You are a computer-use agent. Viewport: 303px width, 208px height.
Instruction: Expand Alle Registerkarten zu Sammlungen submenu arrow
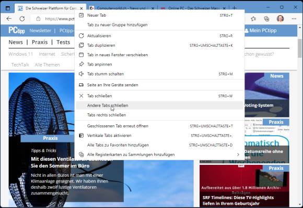pos(238,154)
